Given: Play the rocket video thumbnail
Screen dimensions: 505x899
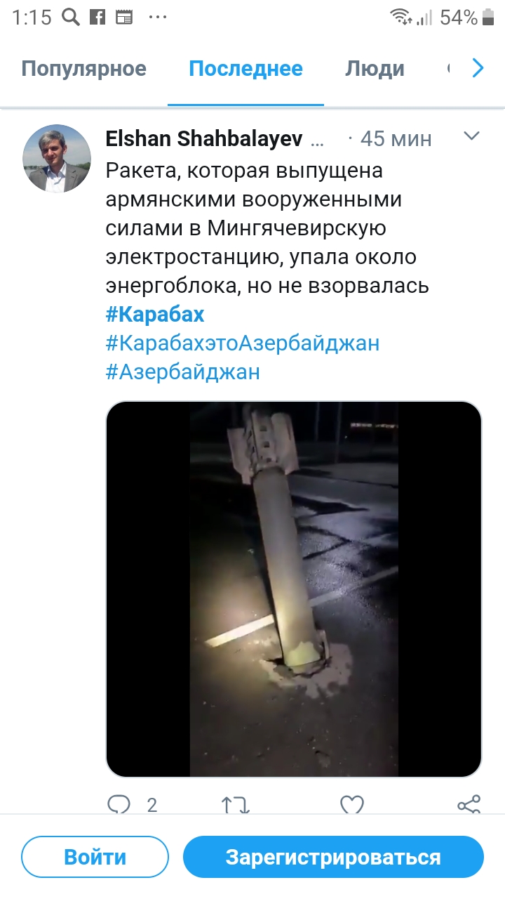Looking at the screenshot, I should click(x=294, y=589).
